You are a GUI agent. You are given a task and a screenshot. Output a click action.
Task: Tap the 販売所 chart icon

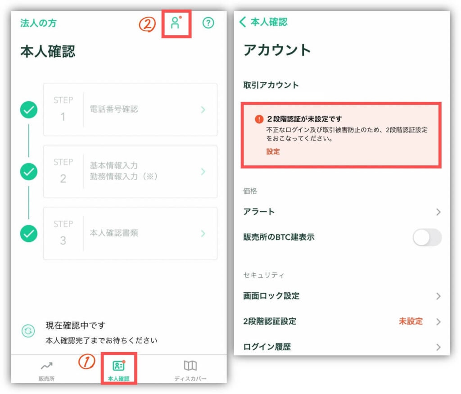click(47, 366)
